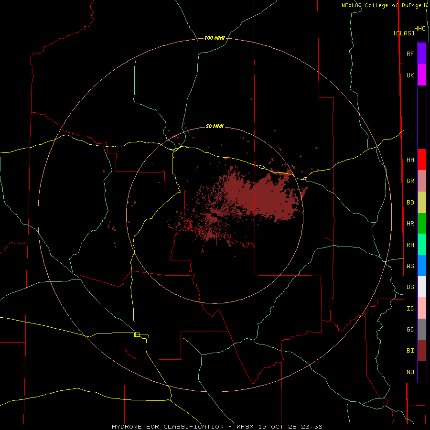The height and width of the screenshot is (430, 430).
Task: Click the purple RF legend swatch
Action: coord(422,54)
